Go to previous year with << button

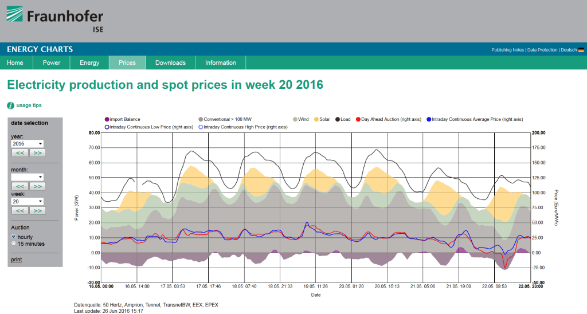(19, 153)
